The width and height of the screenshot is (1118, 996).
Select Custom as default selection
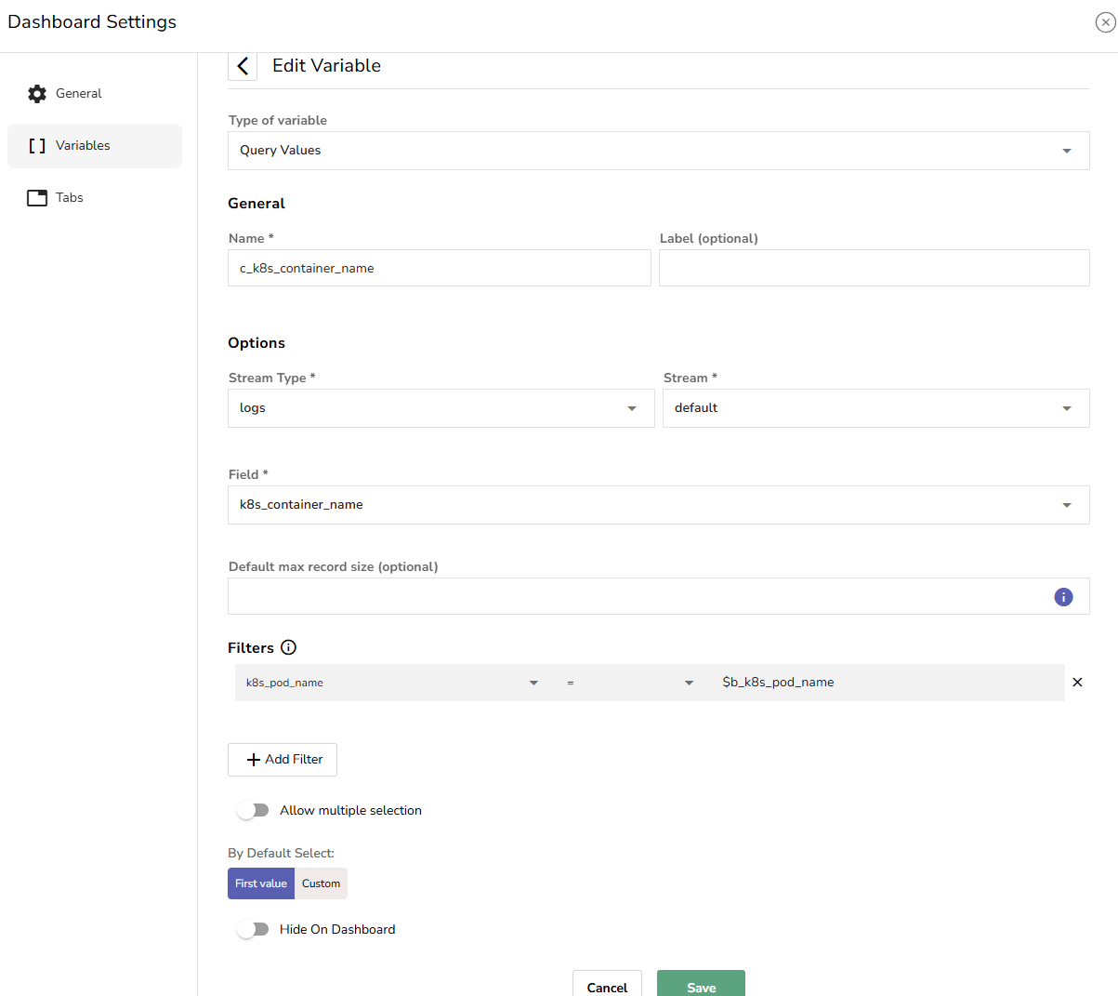(x=321, y=884)
